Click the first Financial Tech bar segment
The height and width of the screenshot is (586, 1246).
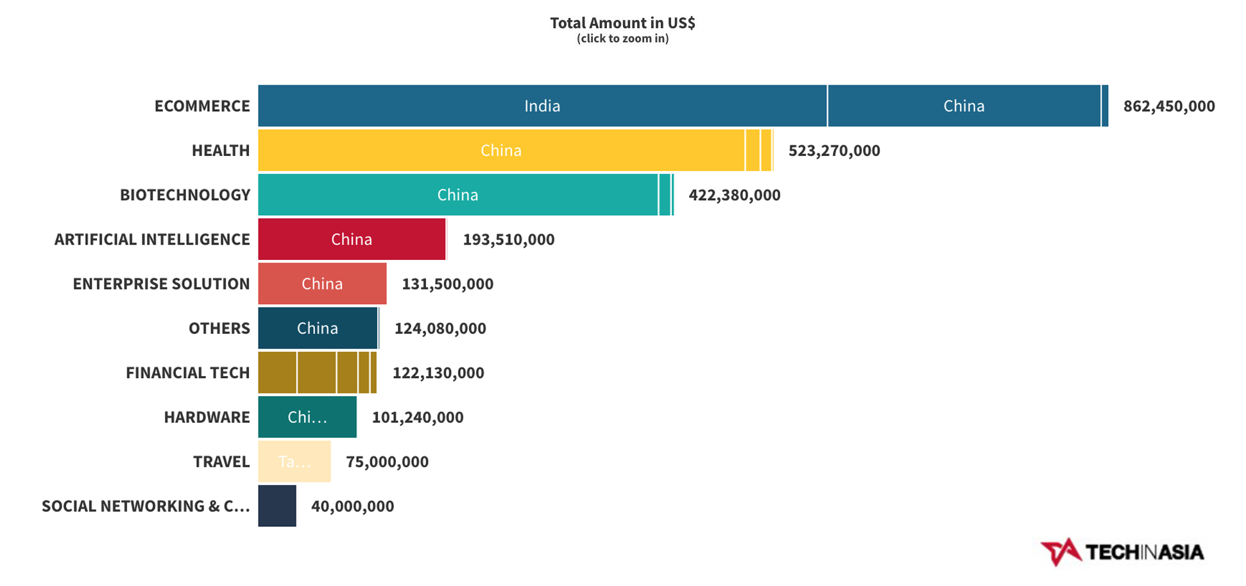(x=277, y=372)
